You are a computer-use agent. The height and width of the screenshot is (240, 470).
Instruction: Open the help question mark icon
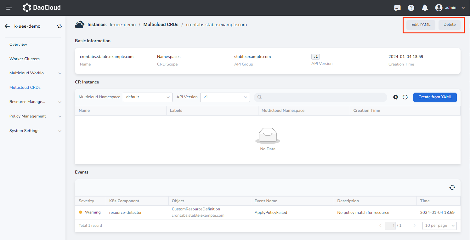(411, 8)
